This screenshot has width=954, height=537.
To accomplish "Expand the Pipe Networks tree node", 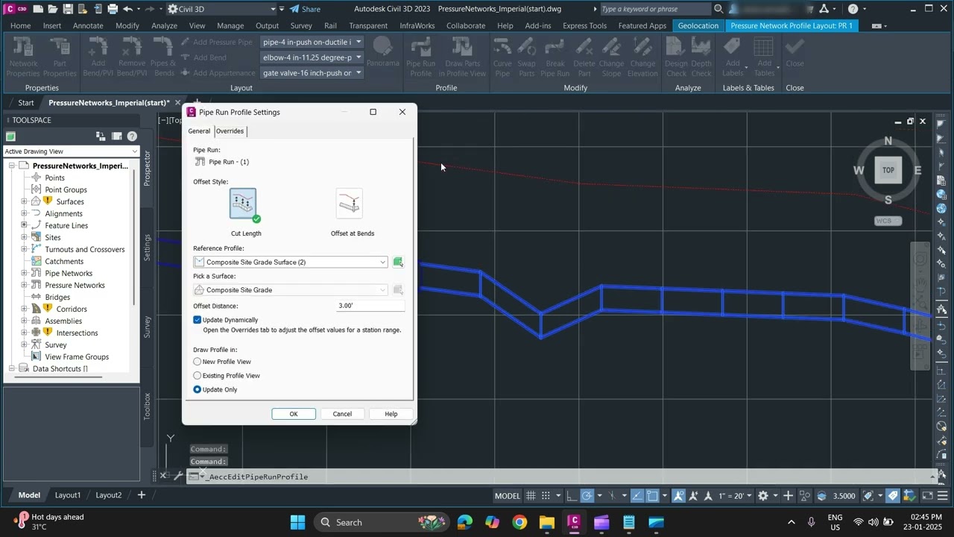I will [x=24, y=273].
